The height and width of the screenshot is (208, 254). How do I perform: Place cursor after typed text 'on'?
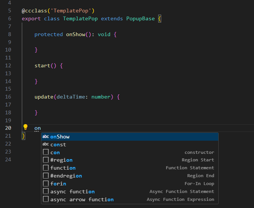[x=41, y=128]
